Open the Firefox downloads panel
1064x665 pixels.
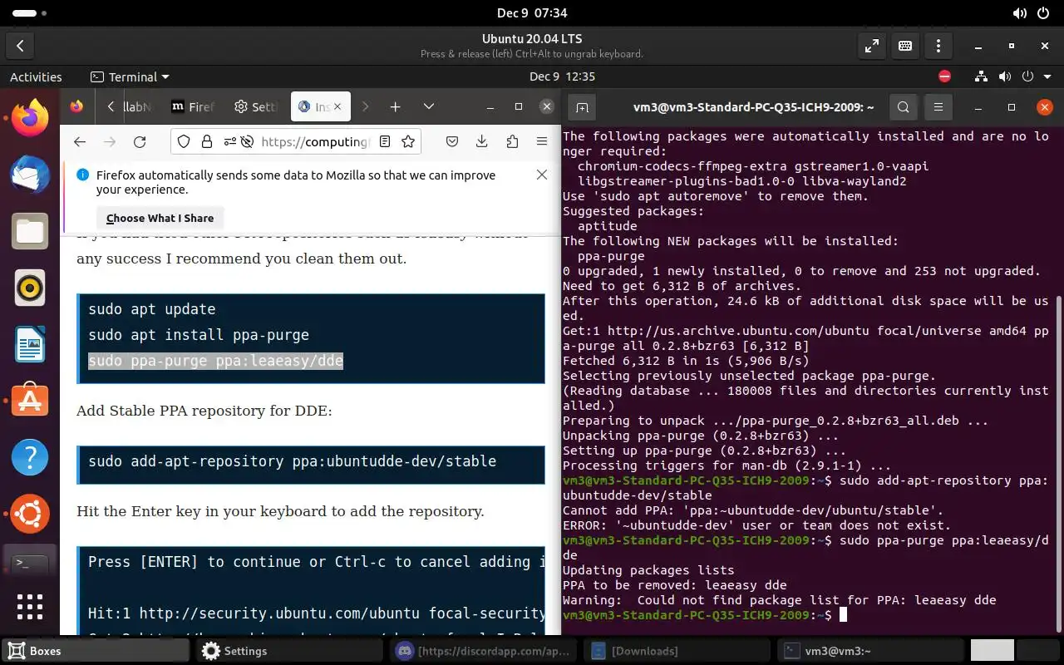(482, 142)
